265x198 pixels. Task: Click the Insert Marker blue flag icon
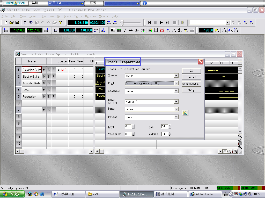(245, 23)
